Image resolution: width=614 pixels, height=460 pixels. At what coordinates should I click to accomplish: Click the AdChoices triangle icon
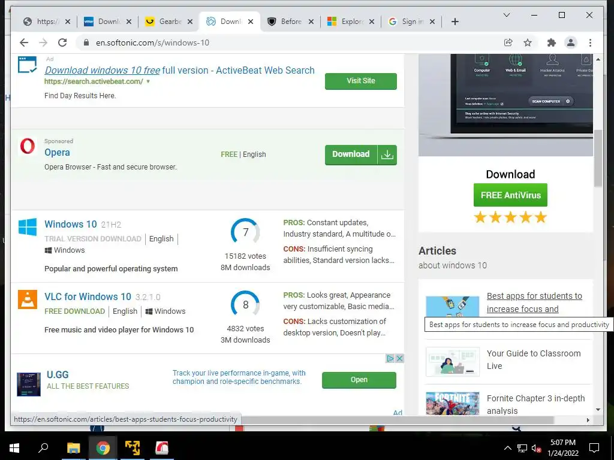390,358
